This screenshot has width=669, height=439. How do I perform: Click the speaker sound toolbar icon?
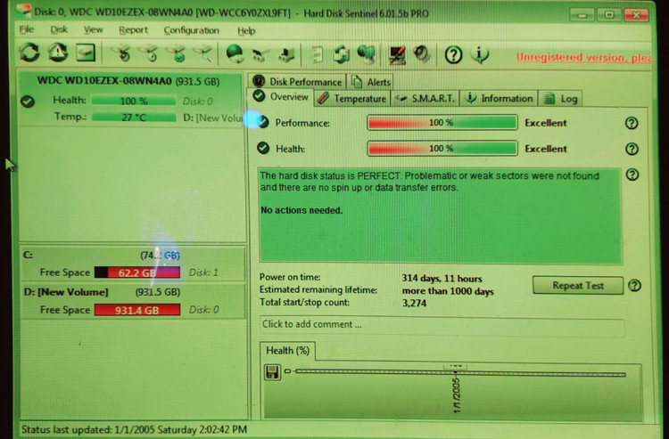tap(422, 54)
